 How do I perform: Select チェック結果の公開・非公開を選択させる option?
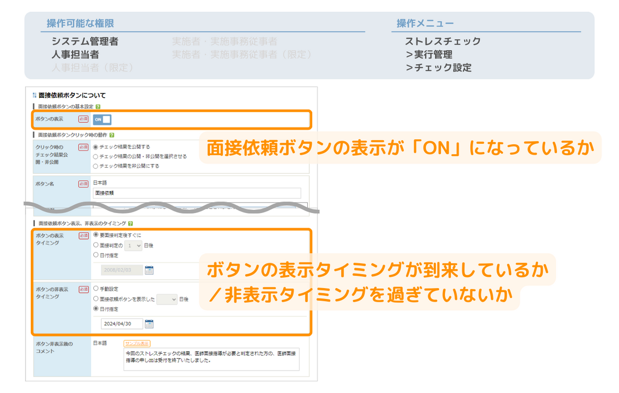tap(95, 157)
